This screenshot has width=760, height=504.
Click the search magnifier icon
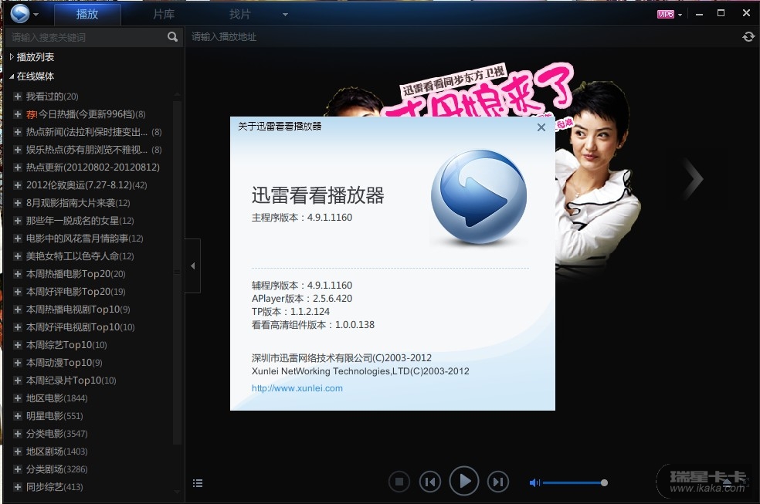(172, 37)
